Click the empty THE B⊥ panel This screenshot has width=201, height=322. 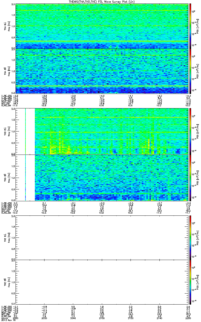(102, 237)
